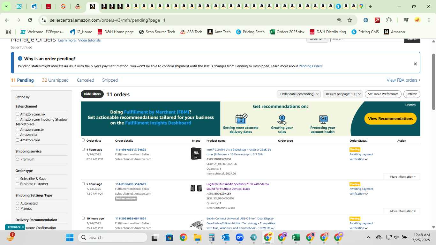Tick the Amazon.com sales channel checkbox

[x=18, y=140]
